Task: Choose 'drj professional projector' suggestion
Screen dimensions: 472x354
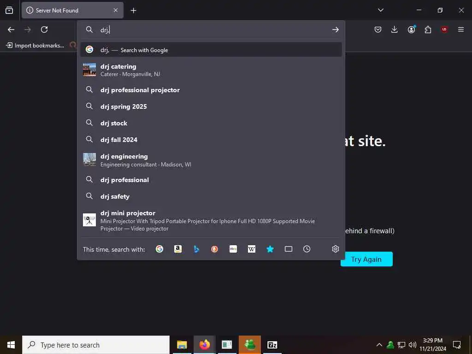Action: tap(211, 90)
